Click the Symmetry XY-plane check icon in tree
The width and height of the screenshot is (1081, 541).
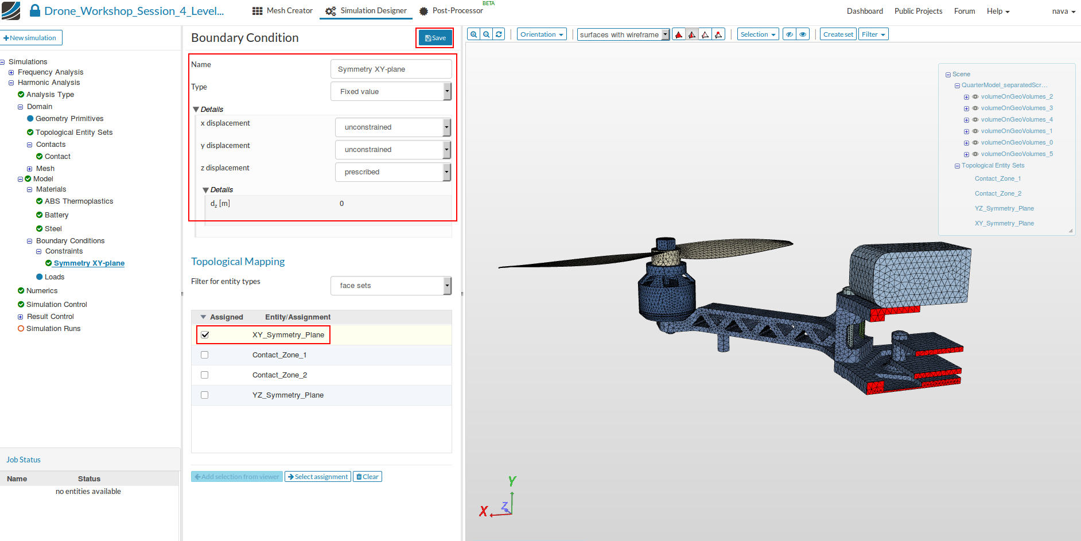[x=49, y=263]
